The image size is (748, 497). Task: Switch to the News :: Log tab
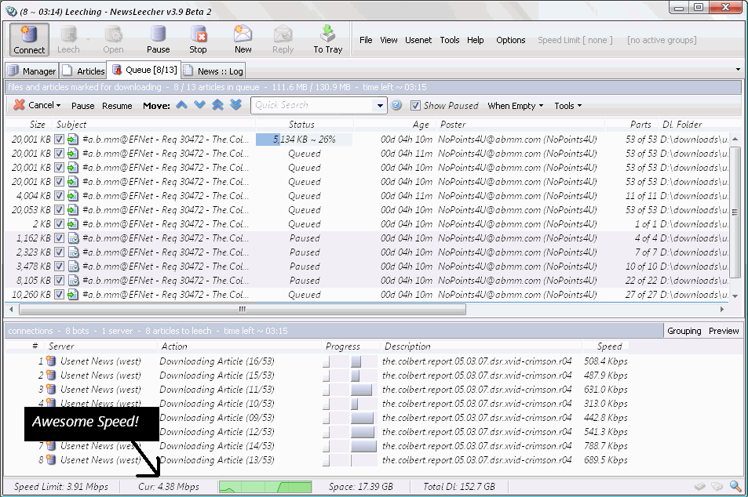[213, 71]
